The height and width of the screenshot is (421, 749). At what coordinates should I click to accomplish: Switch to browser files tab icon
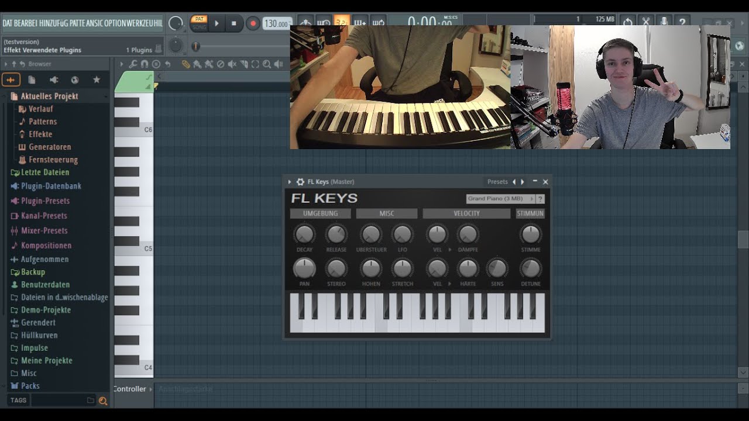coord(32,80)
